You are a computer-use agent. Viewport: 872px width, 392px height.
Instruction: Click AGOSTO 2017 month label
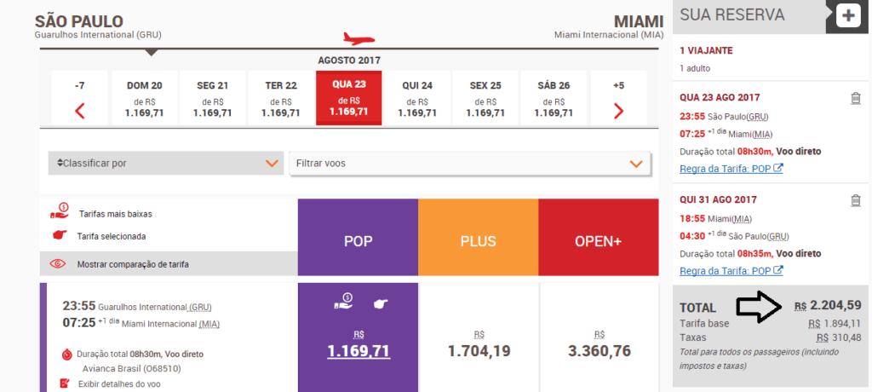pos(349,61)
